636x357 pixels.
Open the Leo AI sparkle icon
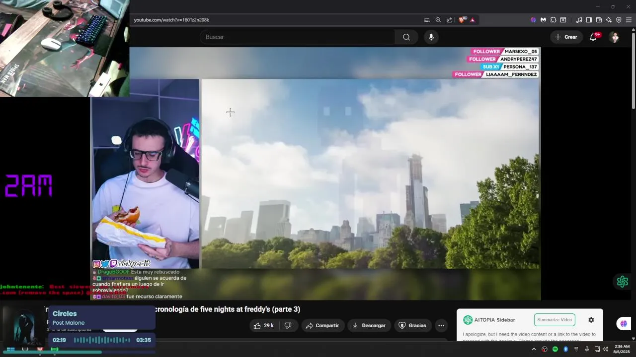point(609,20)
